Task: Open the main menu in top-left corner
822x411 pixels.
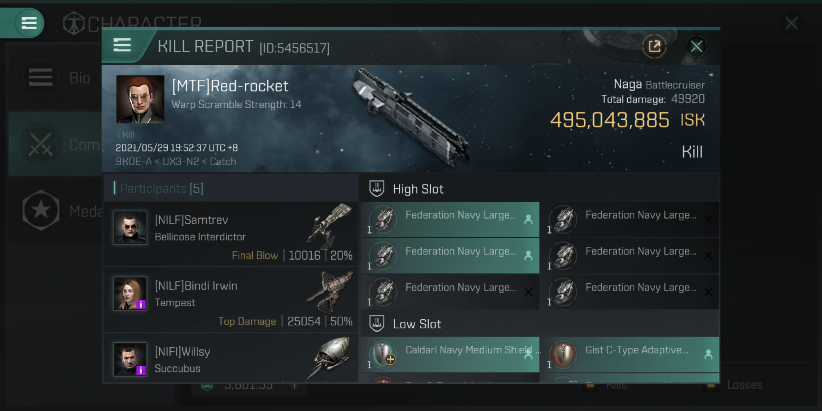Action: pyautogui.click(x=29, y=23)
